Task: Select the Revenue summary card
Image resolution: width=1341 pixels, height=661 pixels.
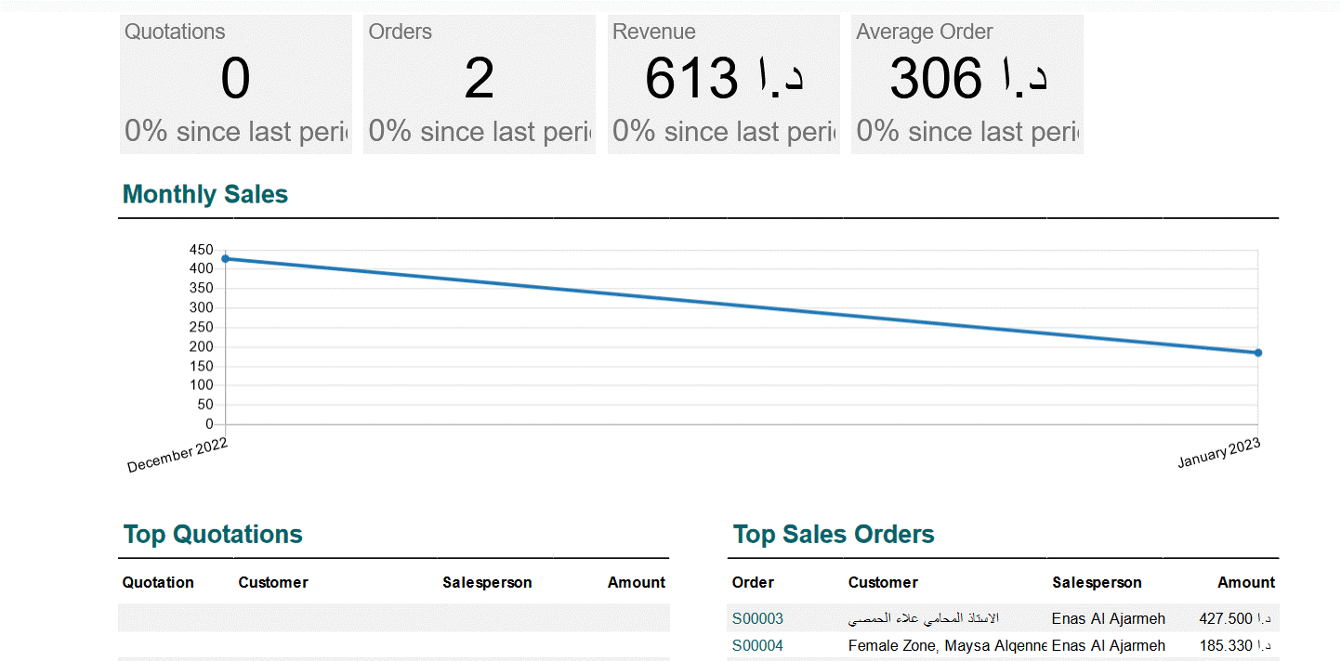Action: click(723, 84)
